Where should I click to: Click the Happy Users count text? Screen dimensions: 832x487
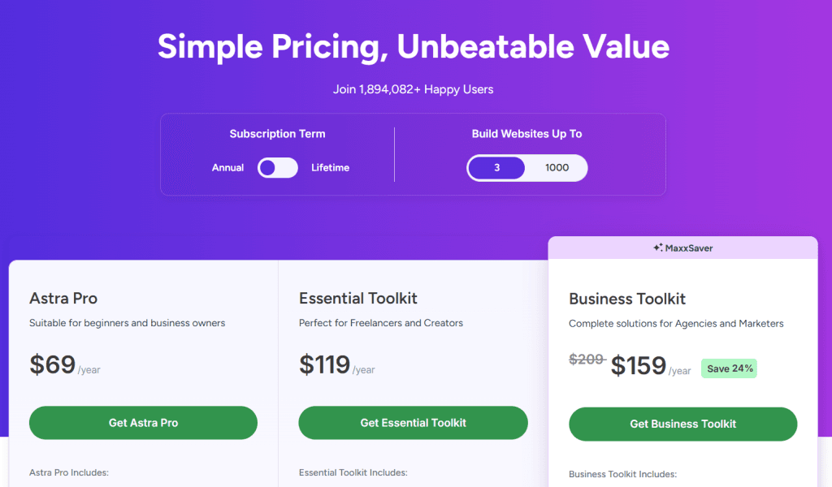413,89
